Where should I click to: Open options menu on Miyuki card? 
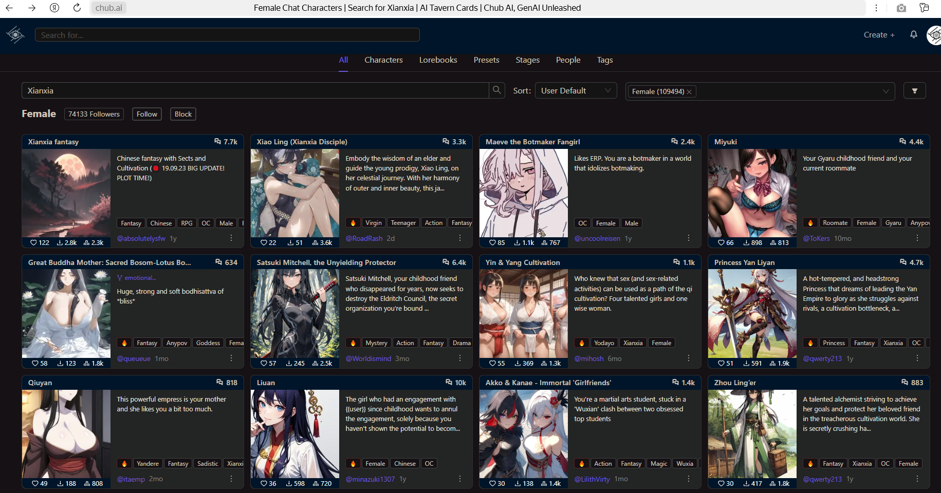(x=917, y=238)
